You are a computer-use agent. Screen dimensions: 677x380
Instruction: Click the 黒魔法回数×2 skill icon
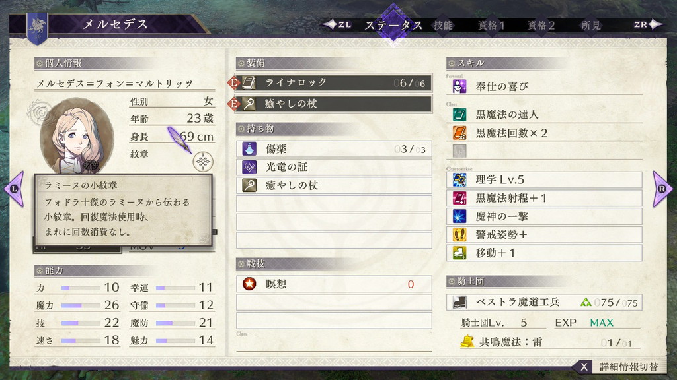tap(459, 133)
